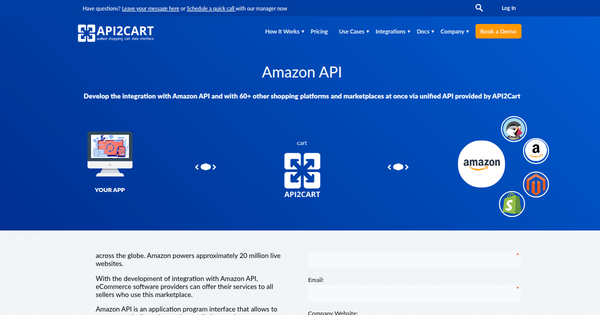Switch to the Pricing page

[319, 31]
